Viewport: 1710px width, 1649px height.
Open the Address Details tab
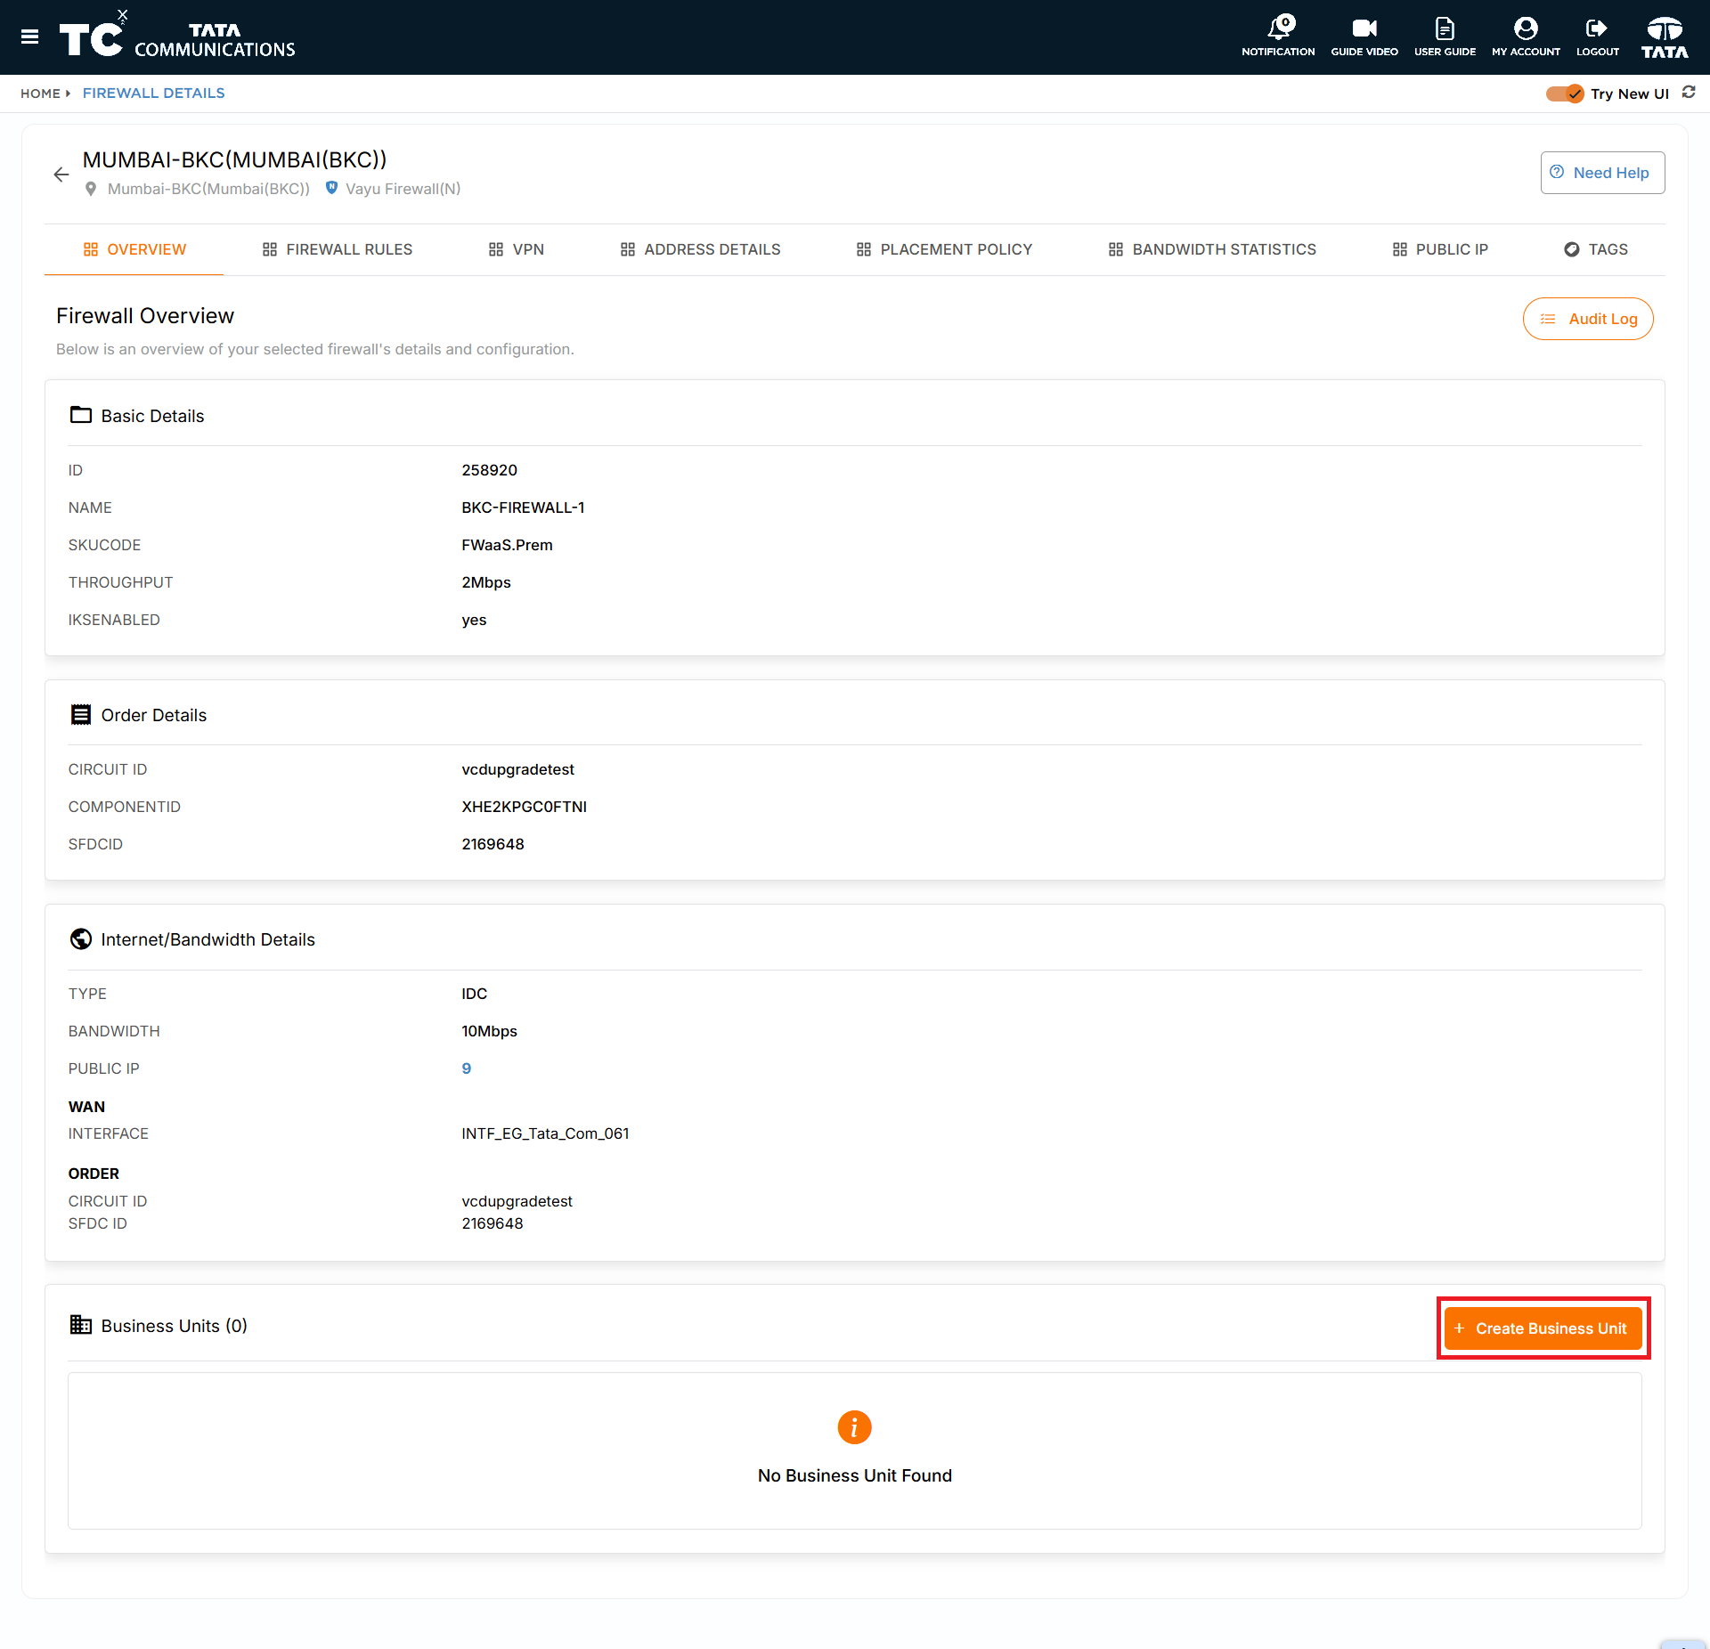tap(700, 249)
